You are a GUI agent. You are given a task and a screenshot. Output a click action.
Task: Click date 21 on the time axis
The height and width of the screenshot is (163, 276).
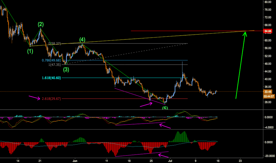pyautogui.click(x=40, y=161)
